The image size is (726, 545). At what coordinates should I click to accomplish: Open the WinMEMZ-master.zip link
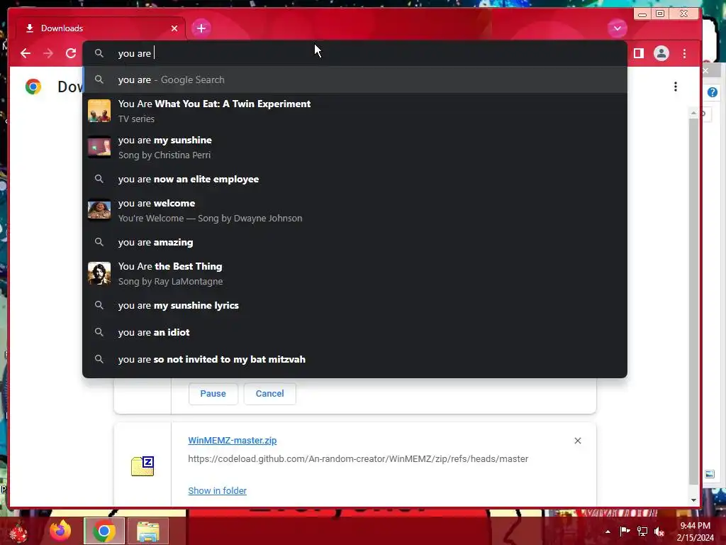coord(233,440)
